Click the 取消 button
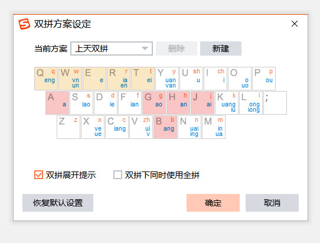 pyautogui.click(x=272, y=203)
